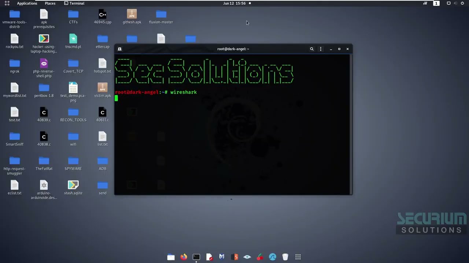Open Places menu in top bar
Viewport: 469px width, 263px height.
[50, 3]
